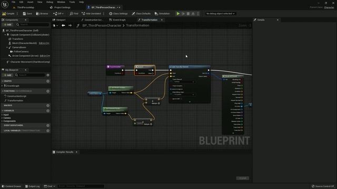The image size is (337, 189).
Task: Click Add in the My Blueprint panel
Action: [x=7, y=75]
